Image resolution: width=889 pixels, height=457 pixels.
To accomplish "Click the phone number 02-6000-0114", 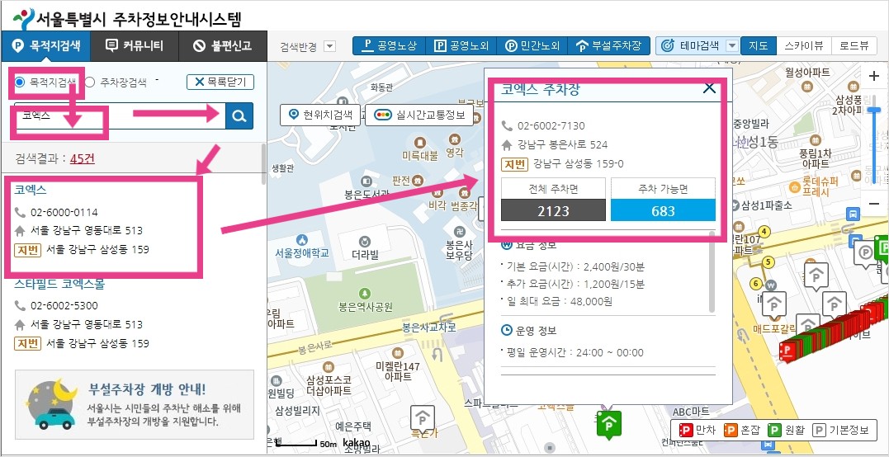I will 64,212.
